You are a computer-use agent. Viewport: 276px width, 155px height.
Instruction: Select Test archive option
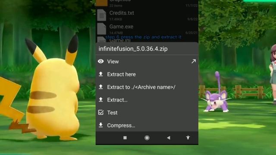click(147, 112)
